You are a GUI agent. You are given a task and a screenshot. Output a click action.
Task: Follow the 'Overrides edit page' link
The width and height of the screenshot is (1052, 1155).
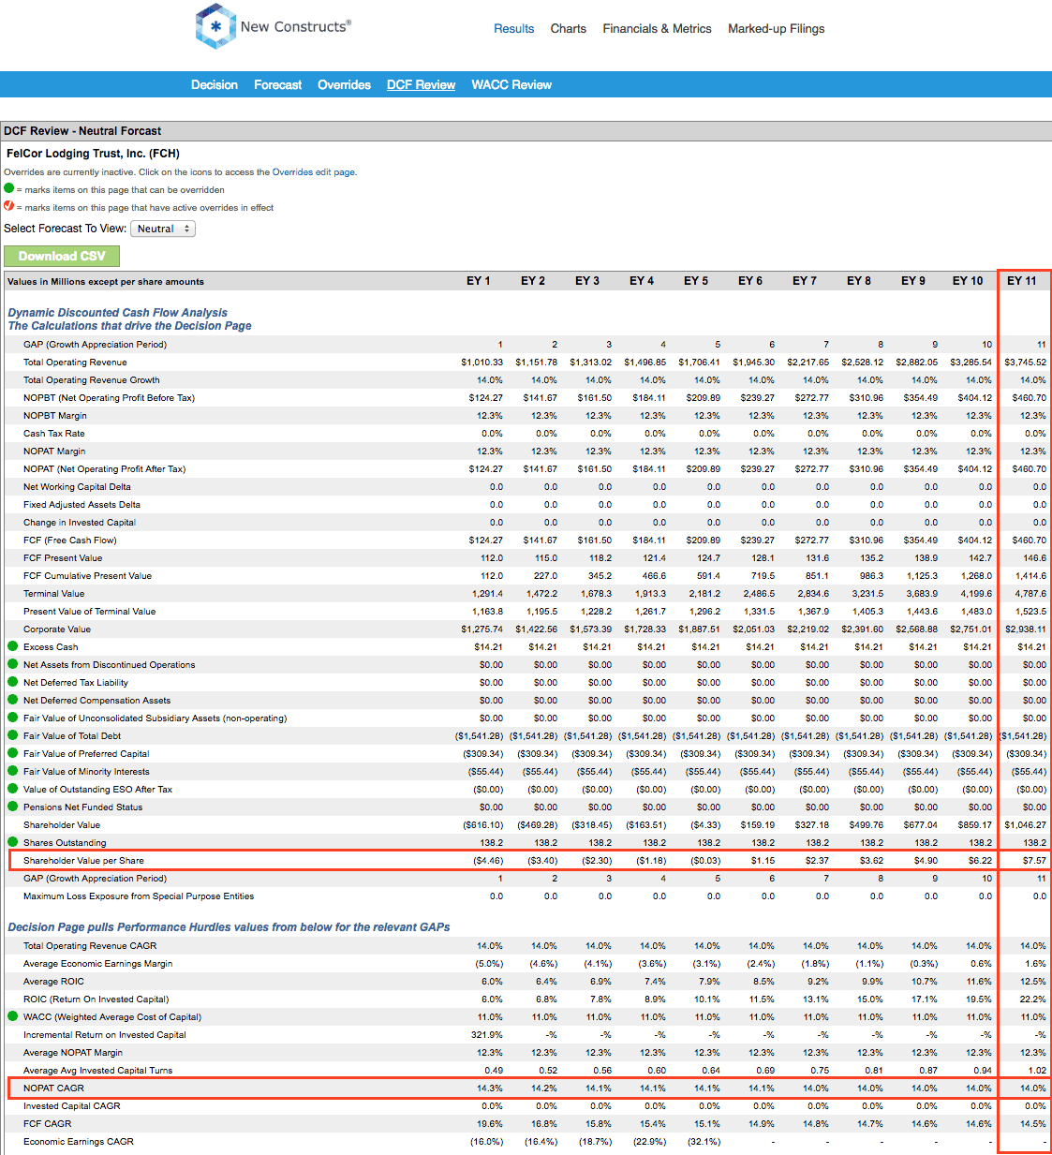313,172
